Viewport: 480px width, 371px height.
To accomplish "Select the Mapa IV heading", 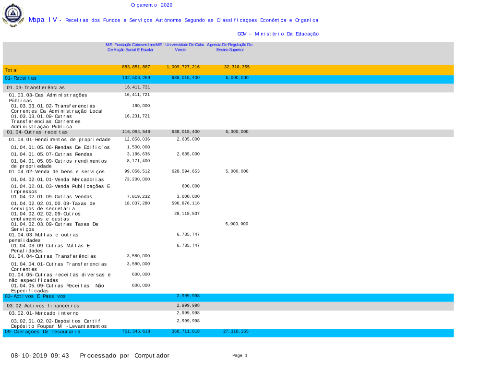I will tap(43, 20).
